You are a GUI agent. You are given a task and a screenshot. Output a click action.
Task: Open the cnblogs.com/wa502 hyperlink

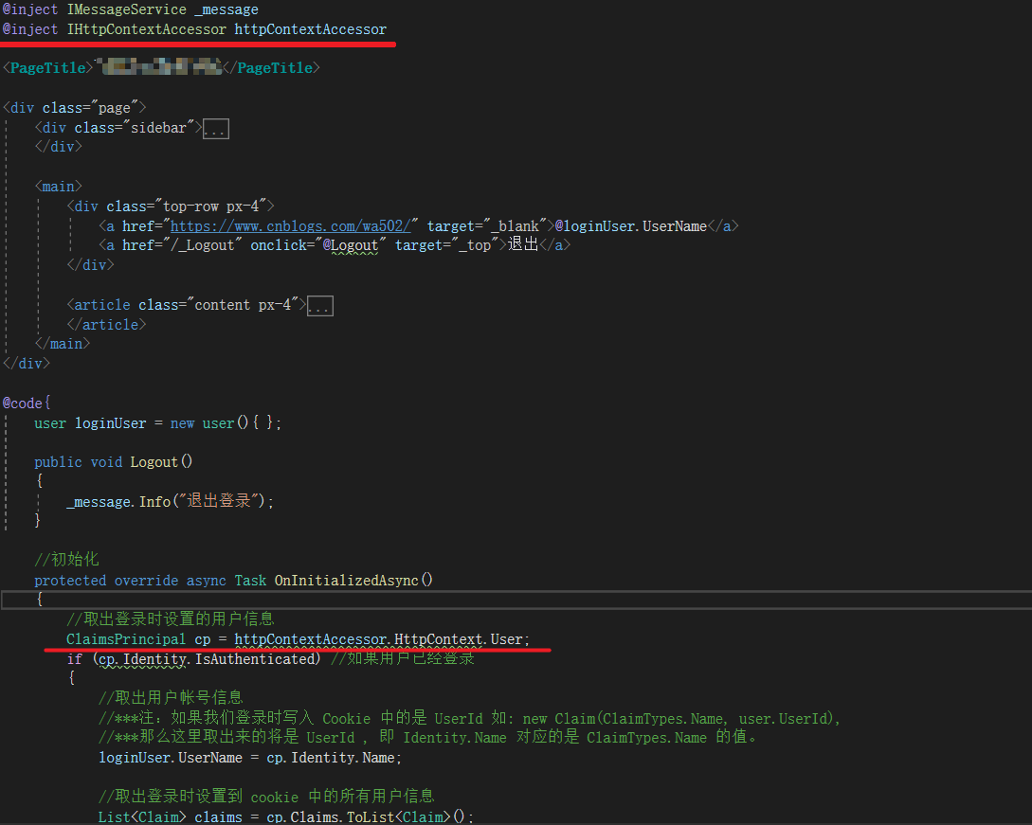pos(290,226)
